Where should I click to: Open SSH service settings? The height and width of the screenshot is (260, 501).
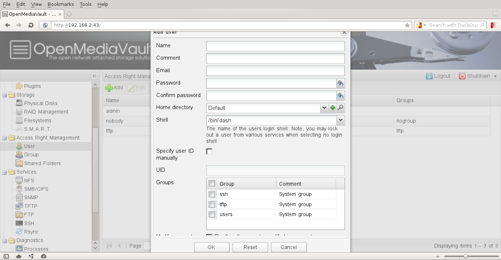(25, 223)
